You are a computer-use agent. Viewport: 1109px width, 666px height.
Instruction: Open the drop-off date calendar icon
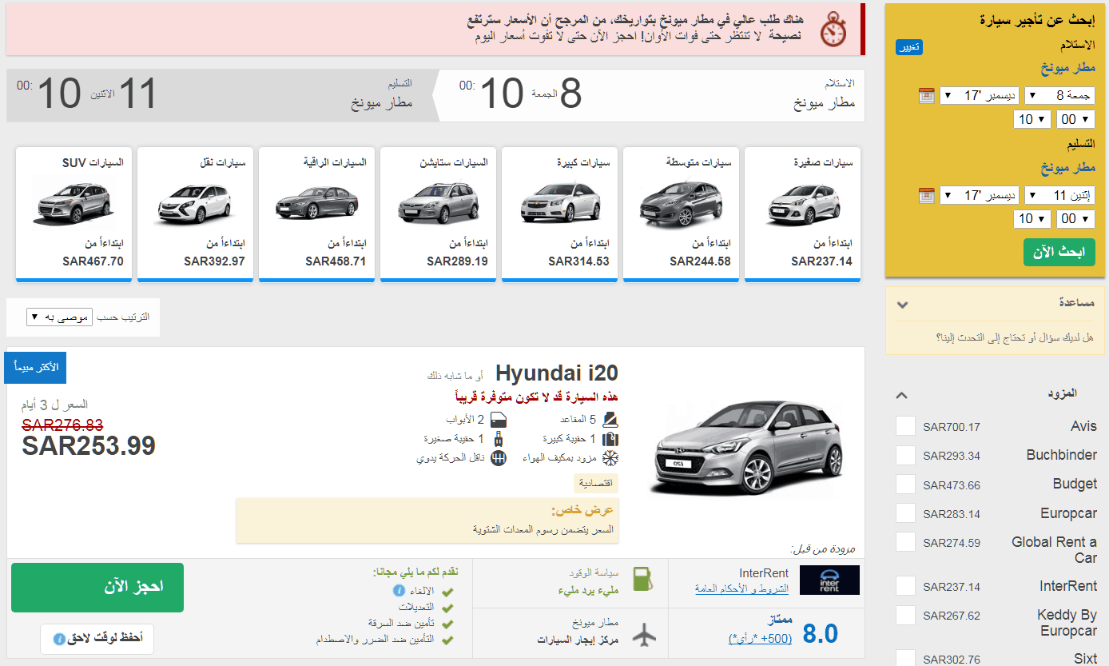coord(926,195)
